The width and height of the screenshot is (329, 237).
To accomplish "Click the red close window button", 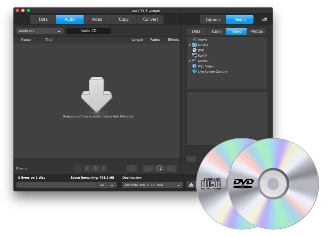I will click(x=18, y=10).
